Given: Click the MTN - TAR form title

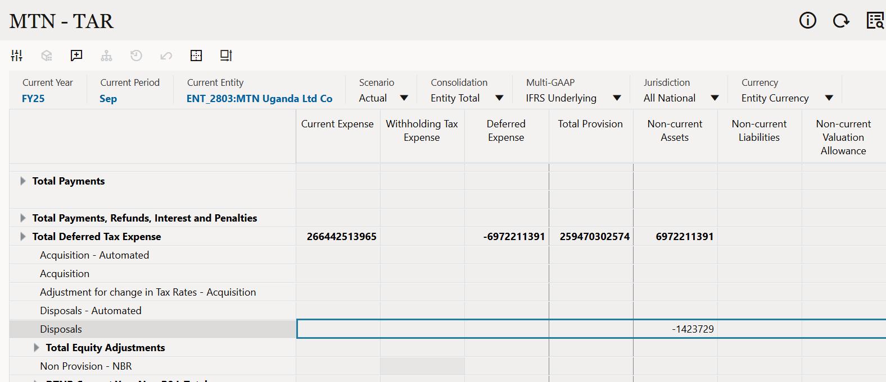Looking at the screenshot, I should (x=61, y=21).
